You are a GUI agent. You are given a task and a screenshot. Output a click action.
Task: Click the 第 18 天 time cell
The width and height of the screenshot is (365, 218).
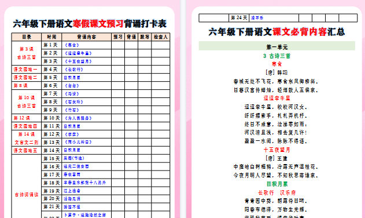(51, 183)
